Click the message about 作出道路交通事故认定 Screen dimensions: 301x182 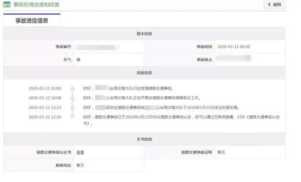tap(181, 120)
